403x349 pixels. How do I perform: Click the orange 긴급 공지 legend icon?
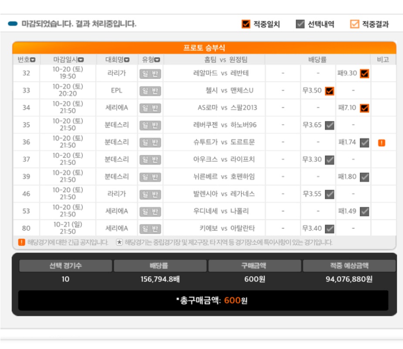(22, 242)
